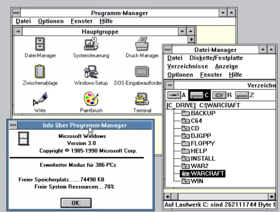
Task: Click the horizontal scrollbar thumb in Datei-Manager
Action: tap(175, 197)
